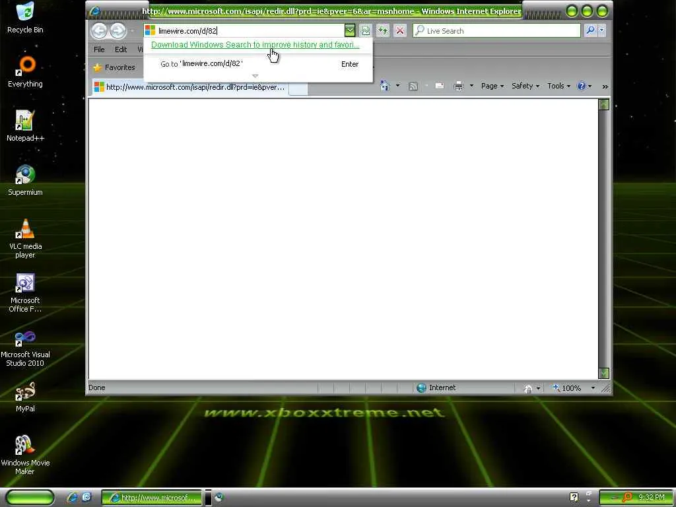This screenshot has width=676, height=507.
Task: Click the 100% zoom level button
Action: click(567, 388)
